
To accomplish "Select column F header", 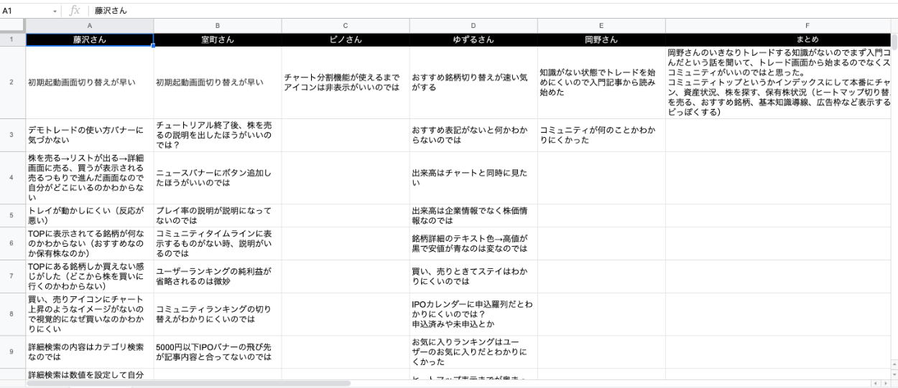I will click(x=779, y=26).
